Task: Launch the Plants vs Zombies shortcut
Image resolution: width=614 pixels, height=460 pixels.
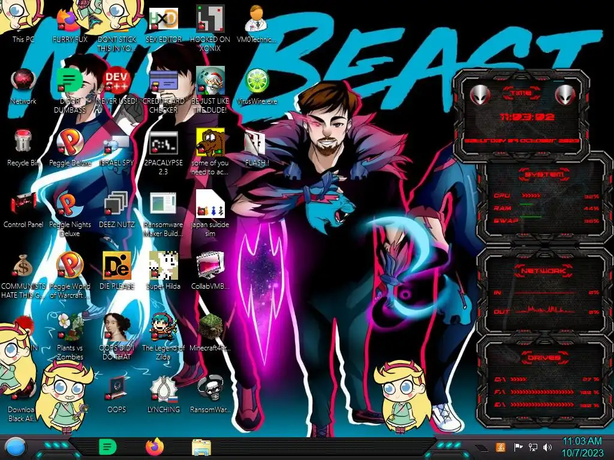Action: pos(70,337)
